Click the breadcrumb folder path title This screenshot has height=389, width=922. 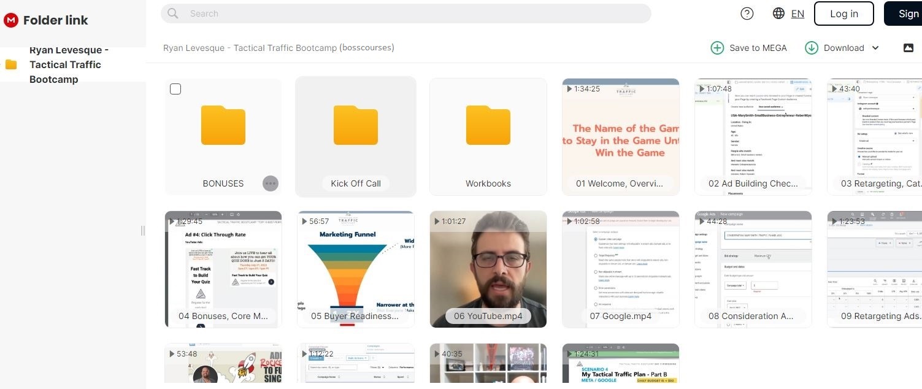click(x=279, y=48)
